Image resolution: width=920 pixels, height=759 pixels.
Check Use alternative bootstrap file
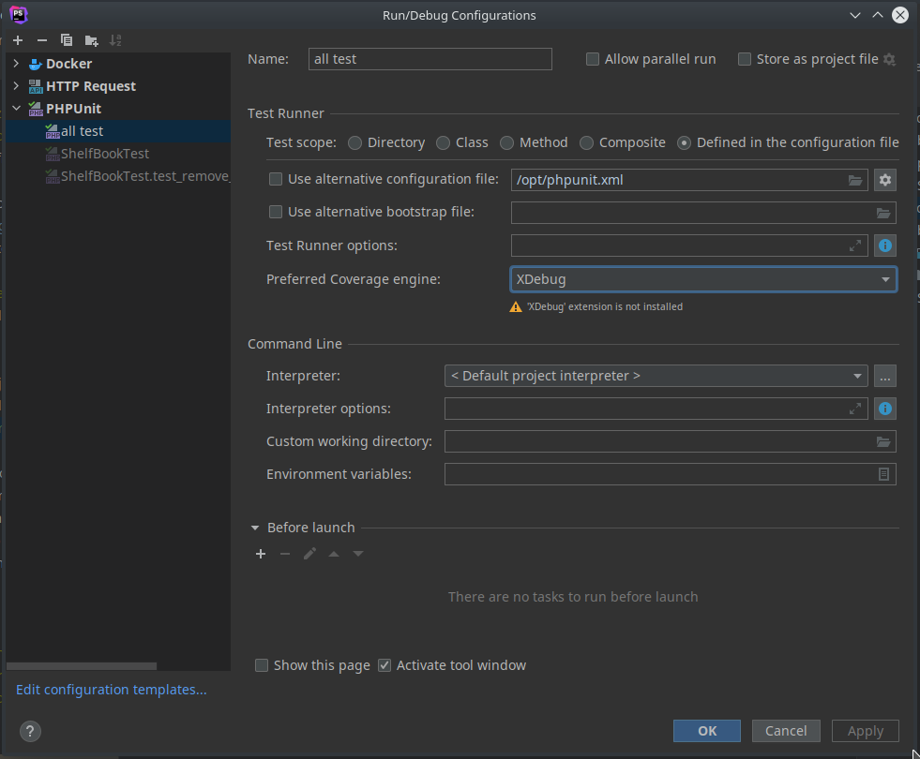[x=276, y=212]
